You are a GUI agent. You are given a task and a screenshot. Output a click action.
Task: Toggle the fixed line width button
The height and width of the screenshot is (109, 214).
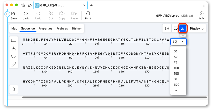point(183,28)
